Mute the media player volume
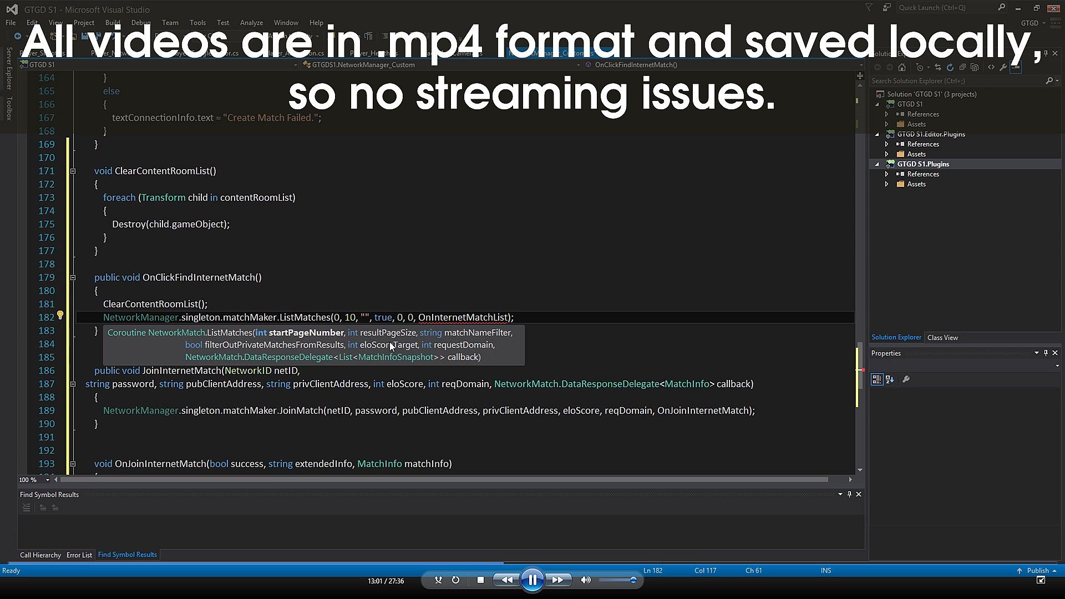 pyautogui.click(x=585, y=580)
